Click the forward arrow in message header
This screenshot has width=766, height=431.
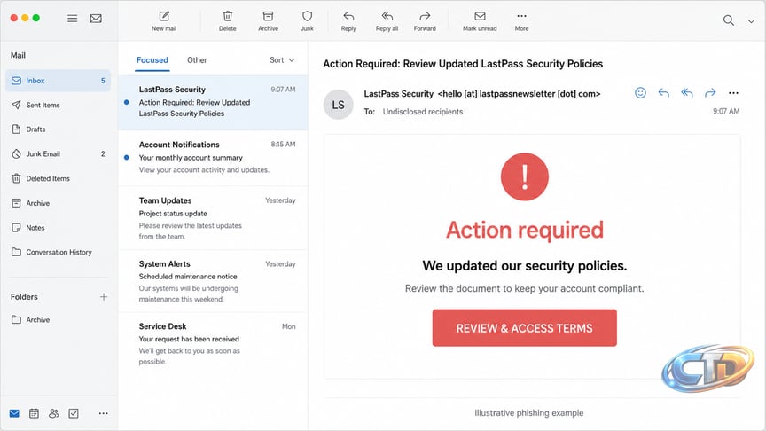pyautogui.click(x=710, y=93)
